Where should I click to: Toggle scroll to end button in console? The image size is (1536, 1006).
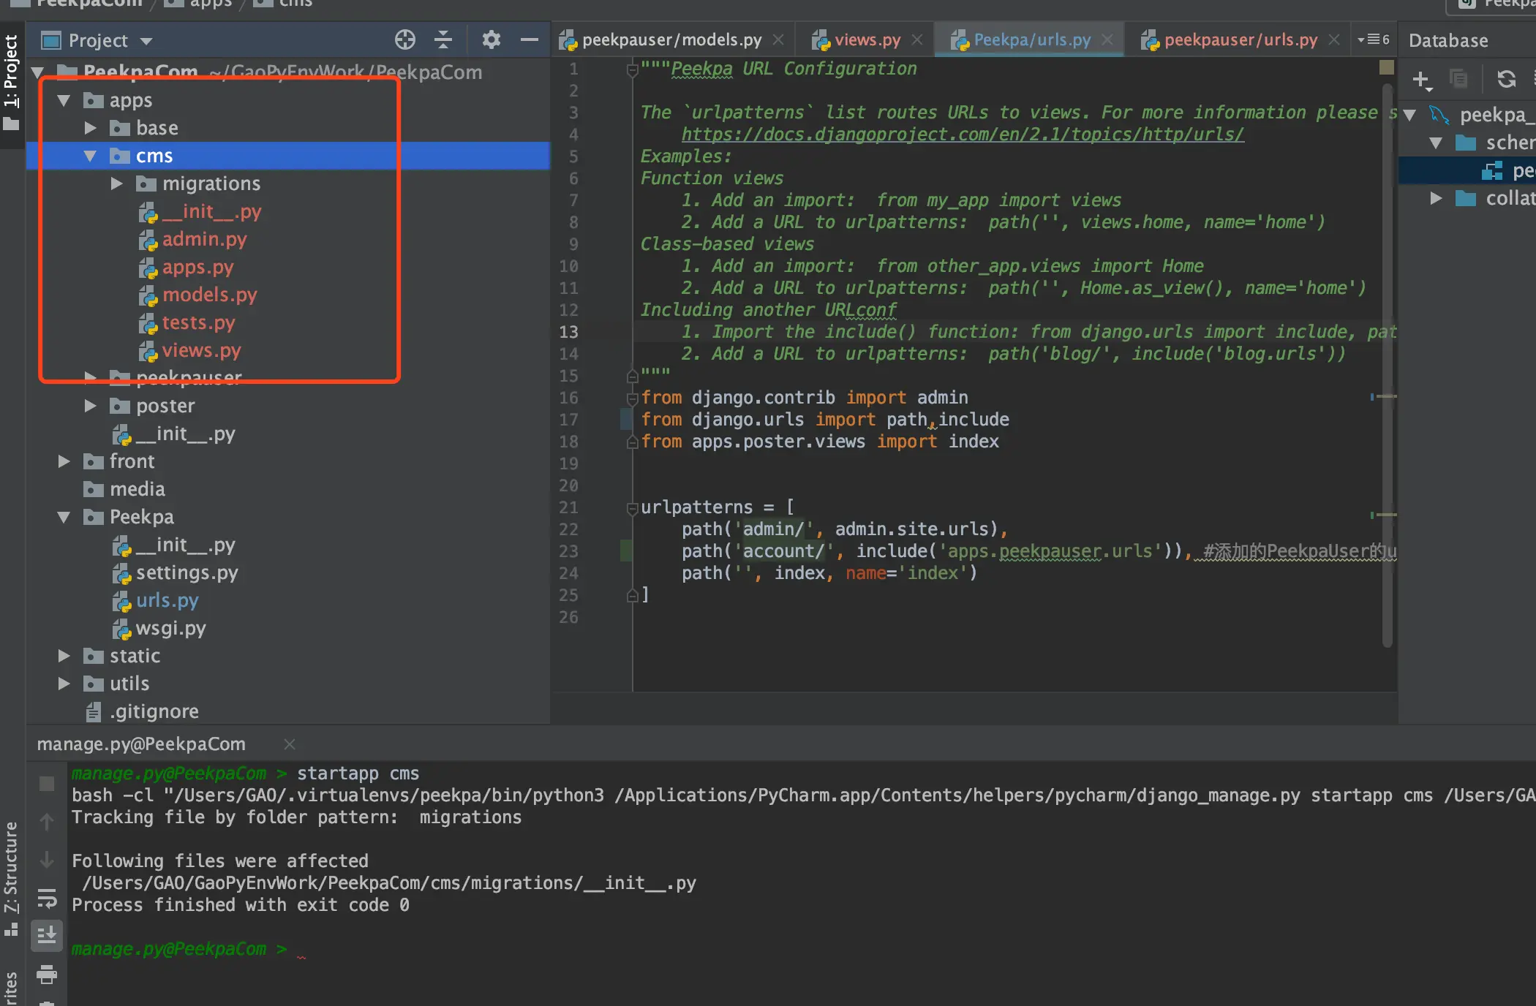click(x=47, y=935)
